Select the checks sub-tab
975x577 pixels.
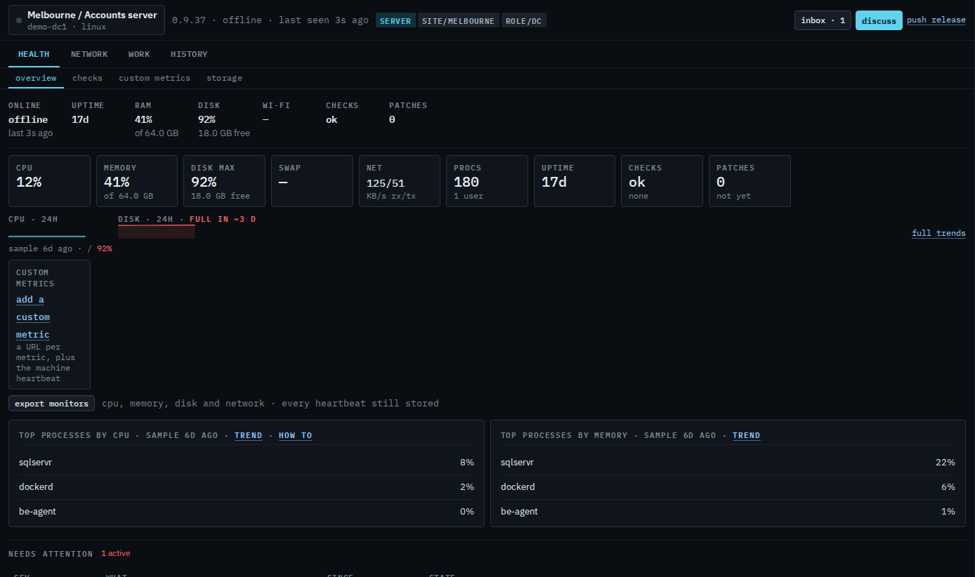click(88, 78)
